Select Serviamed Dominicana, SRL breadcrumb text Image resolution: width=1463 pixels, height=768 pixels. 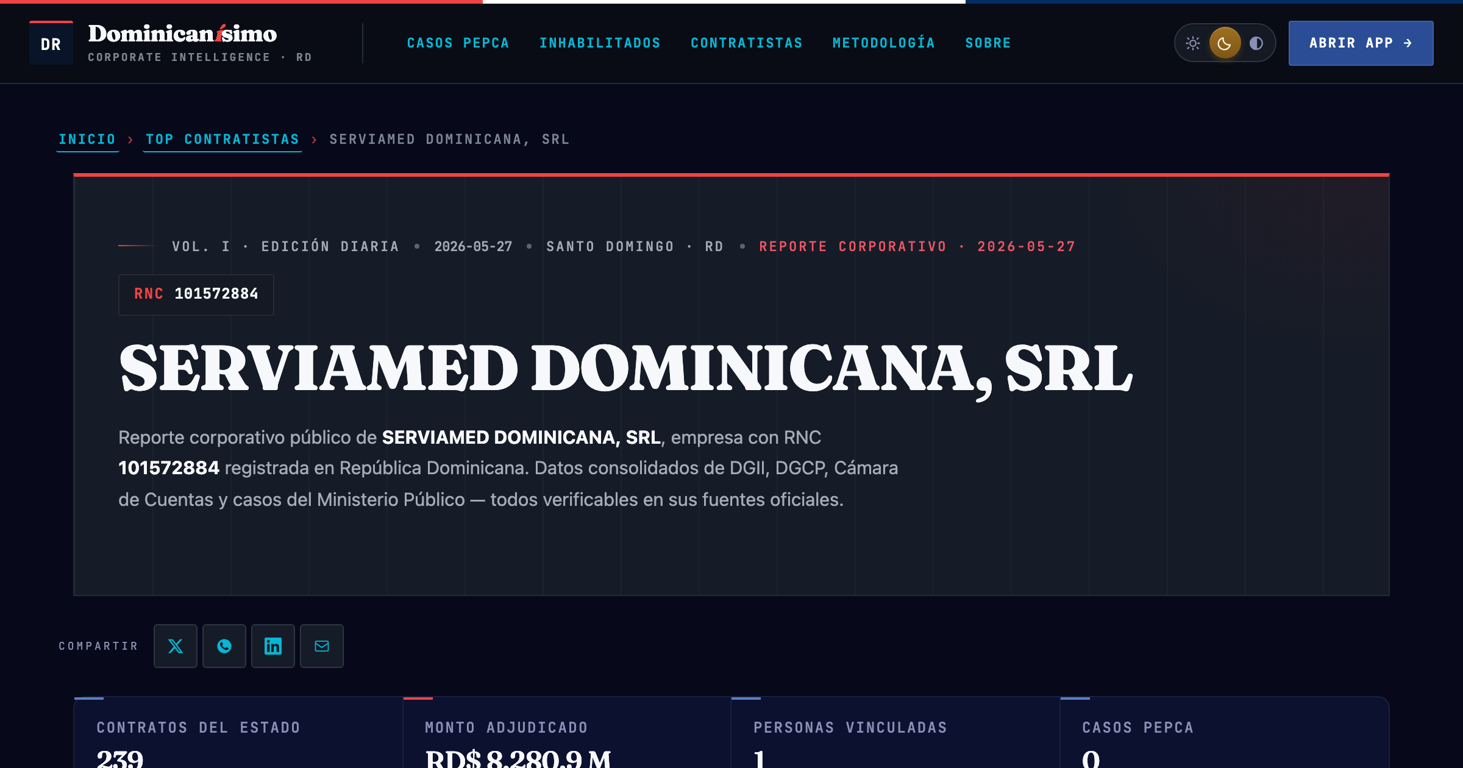point(449,140)
